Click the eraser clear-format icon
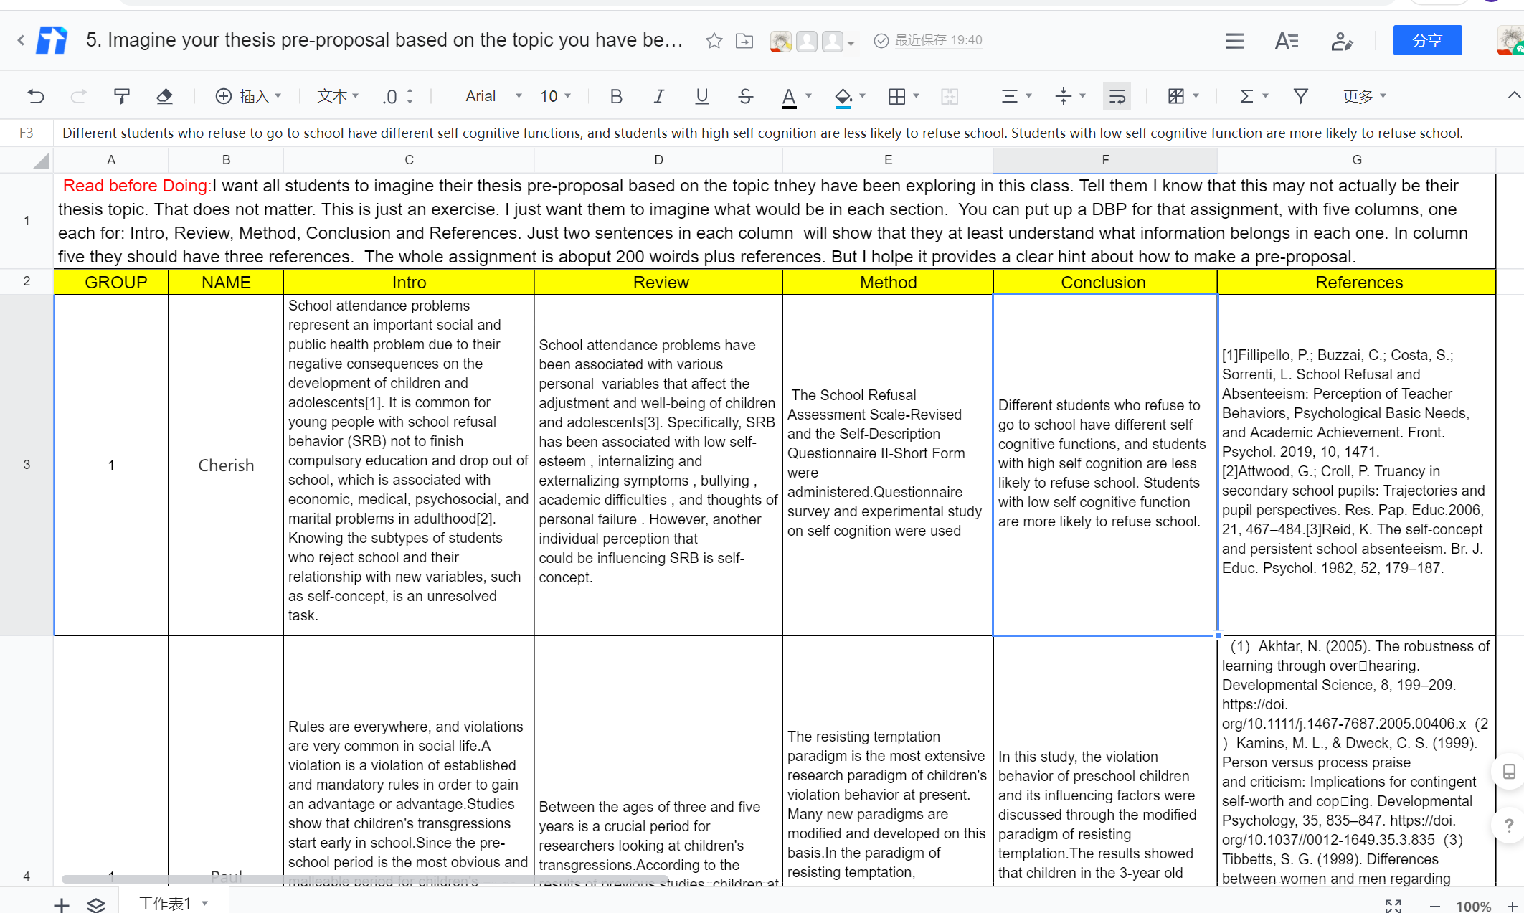Image resolution: width=1524 pixels, height=913 pixels. [x=164, y=96]
